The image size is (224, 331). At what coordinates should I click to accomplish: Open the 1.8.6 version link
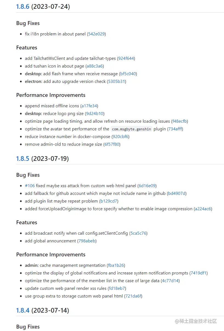[x=22, y=7]
